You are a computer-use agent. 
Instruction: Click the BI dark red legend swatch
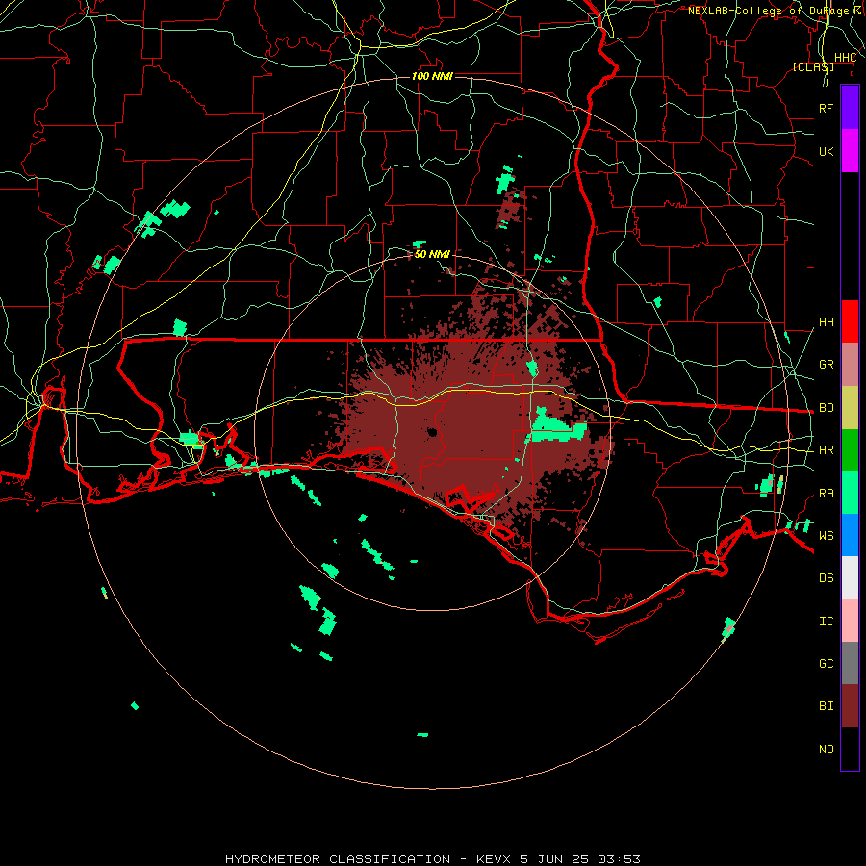coord(850,706)
